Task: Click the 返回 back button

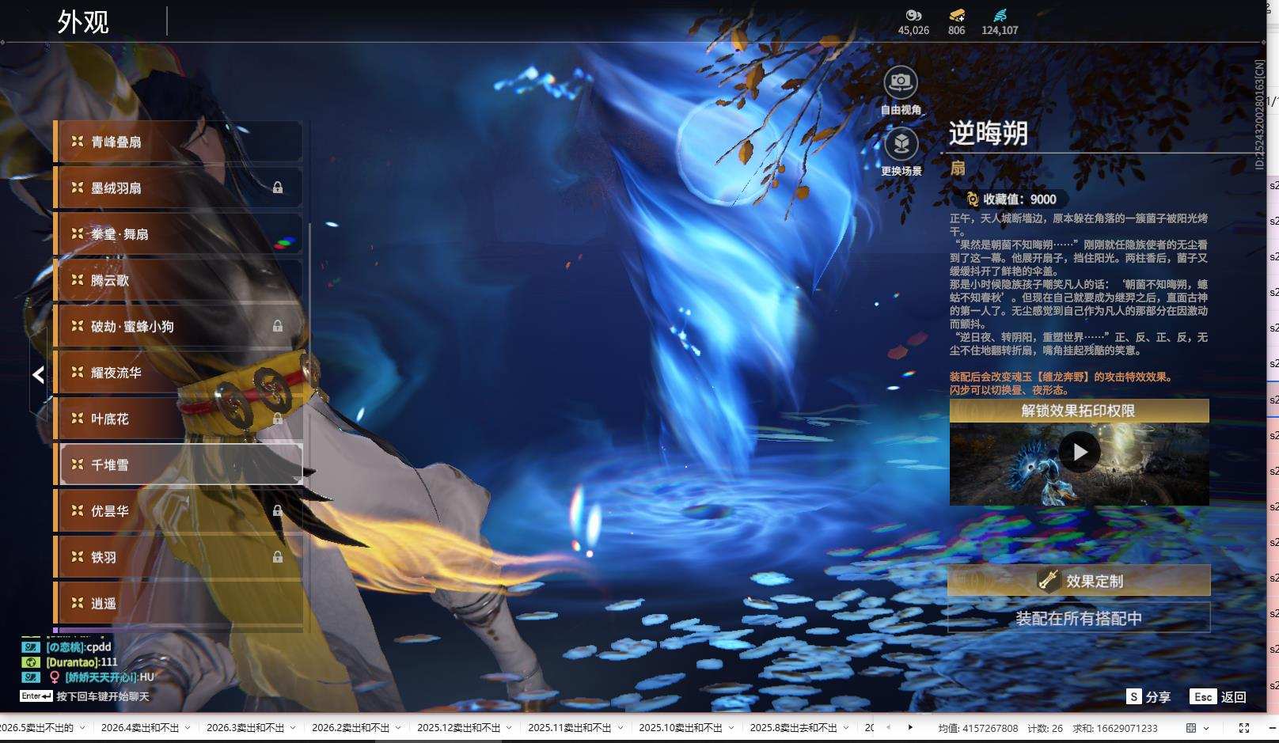Action: (x=1218, y=696)
